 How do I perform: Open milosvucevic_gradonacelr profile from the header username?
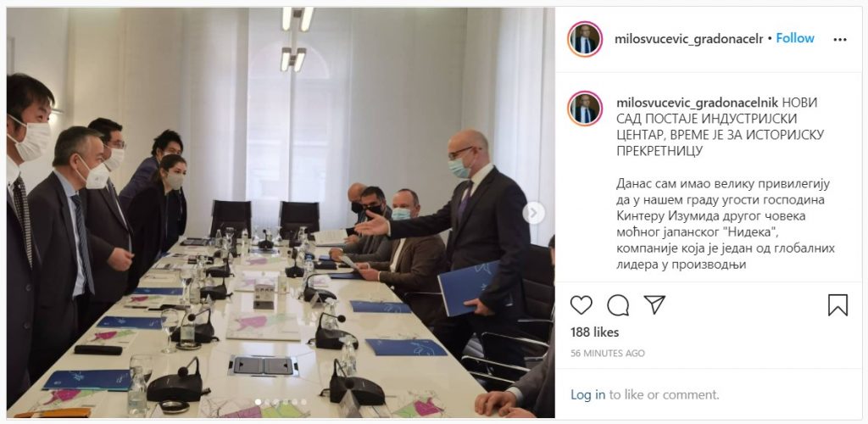tap(688, 39)
